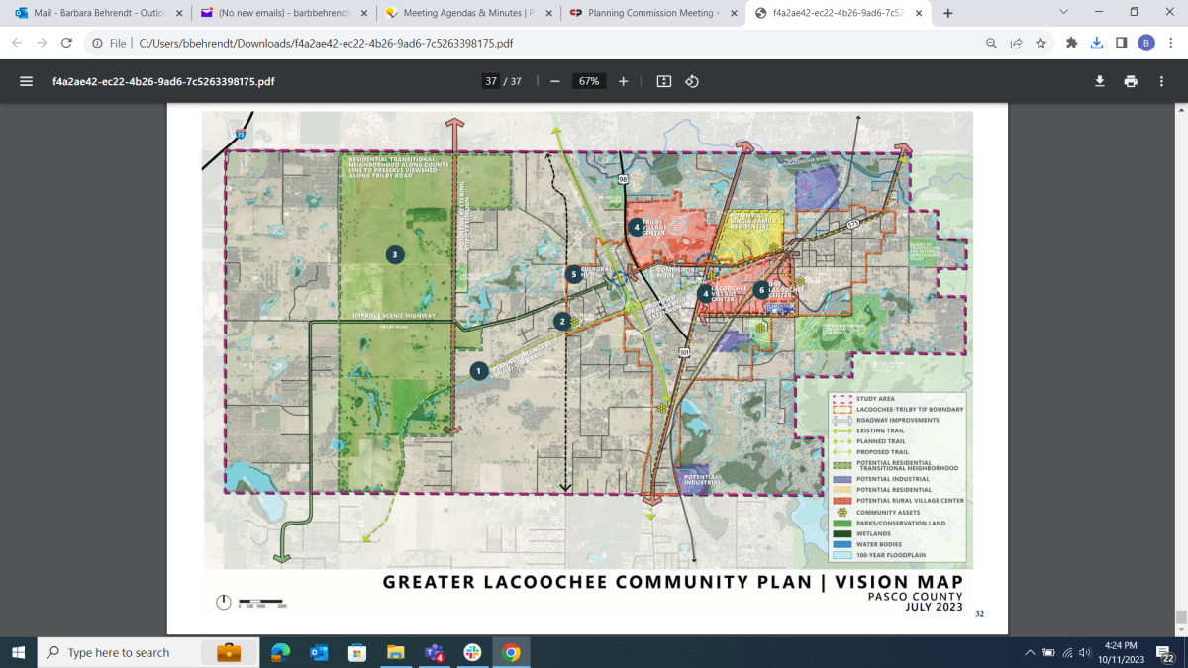This screenshot has height=668, width=1188.
Task: Click the share icon in the address bar
Action: pos(1016,44)
